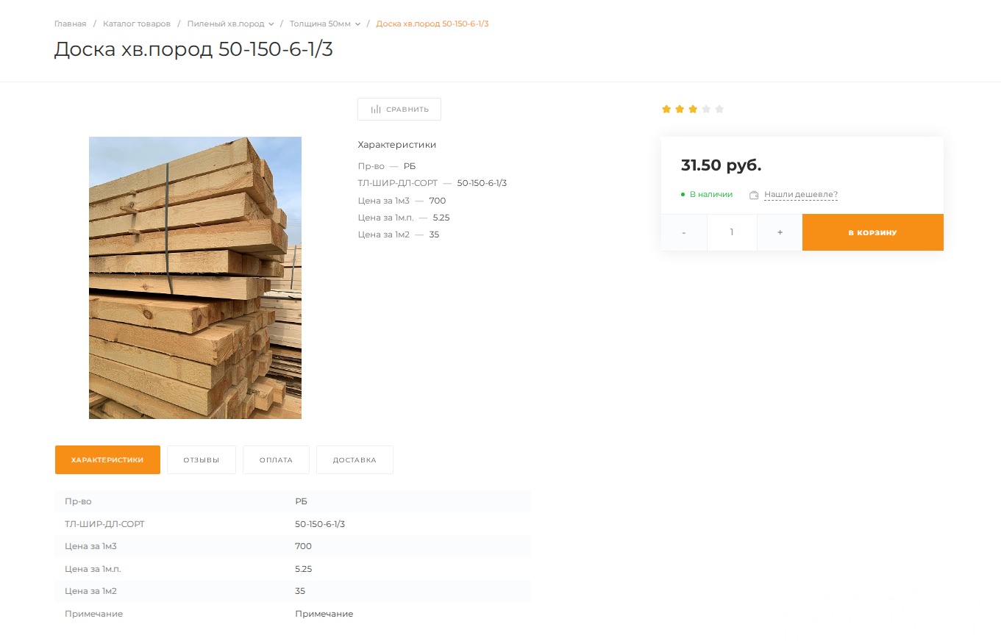Click the second rating star
Viewport: 1001px width, 641px height.
[680, 110]
